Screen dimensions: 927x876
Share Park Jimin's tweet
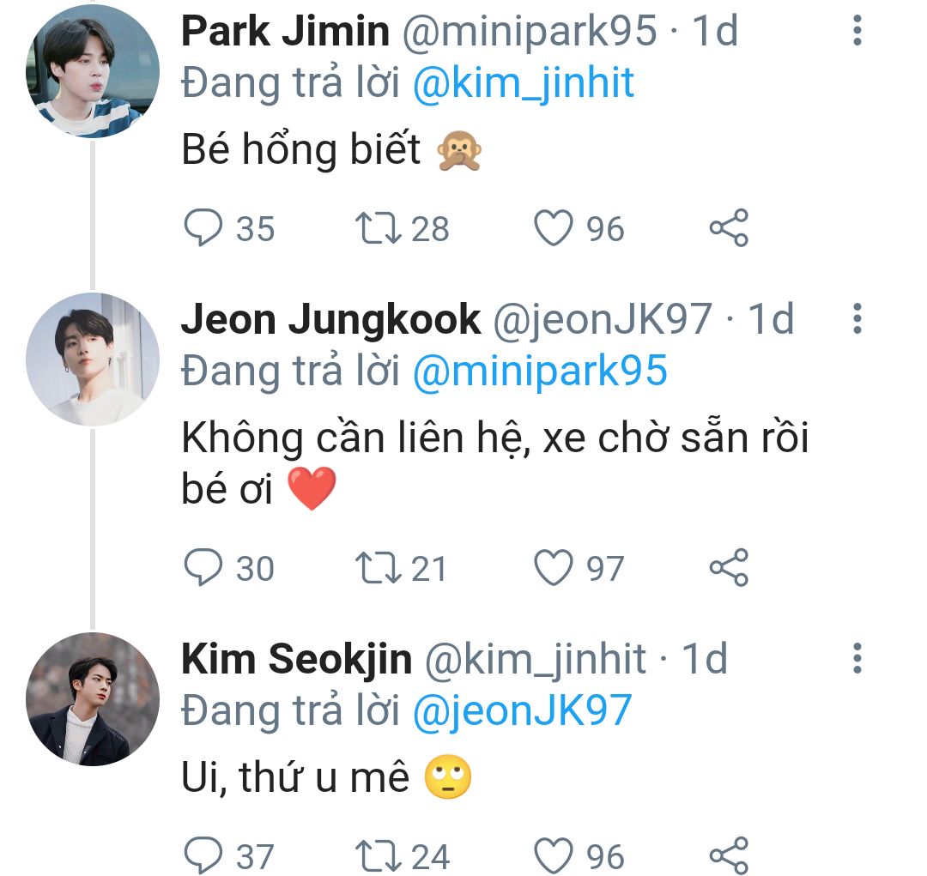(729, 228)
